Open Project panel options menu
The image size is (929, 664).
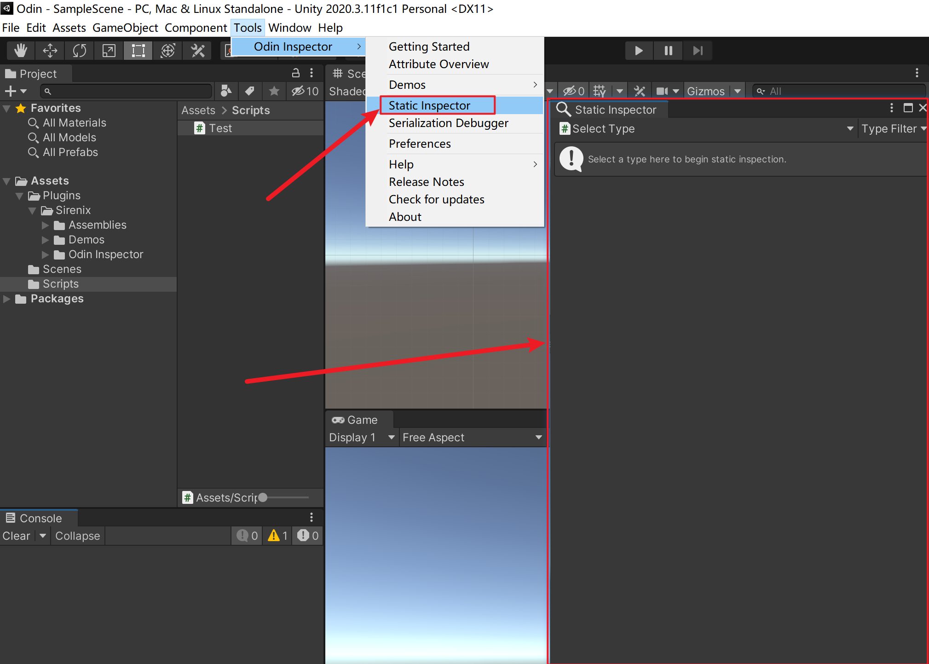pos(312,73)
